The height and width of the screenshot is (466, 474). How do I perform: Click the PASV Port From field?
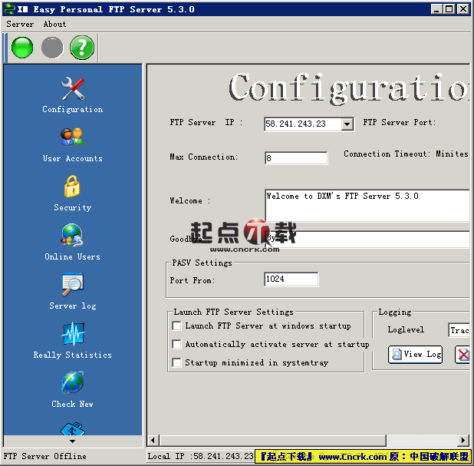[x=291, y=279]
